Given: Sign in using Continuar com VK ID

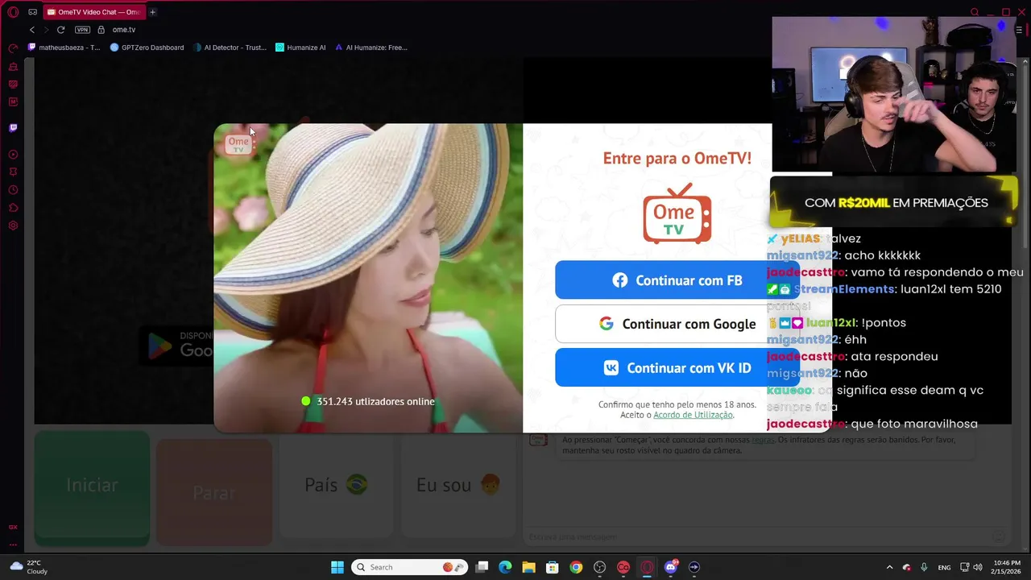Looking at the screenshot, I should pos(677,367).
